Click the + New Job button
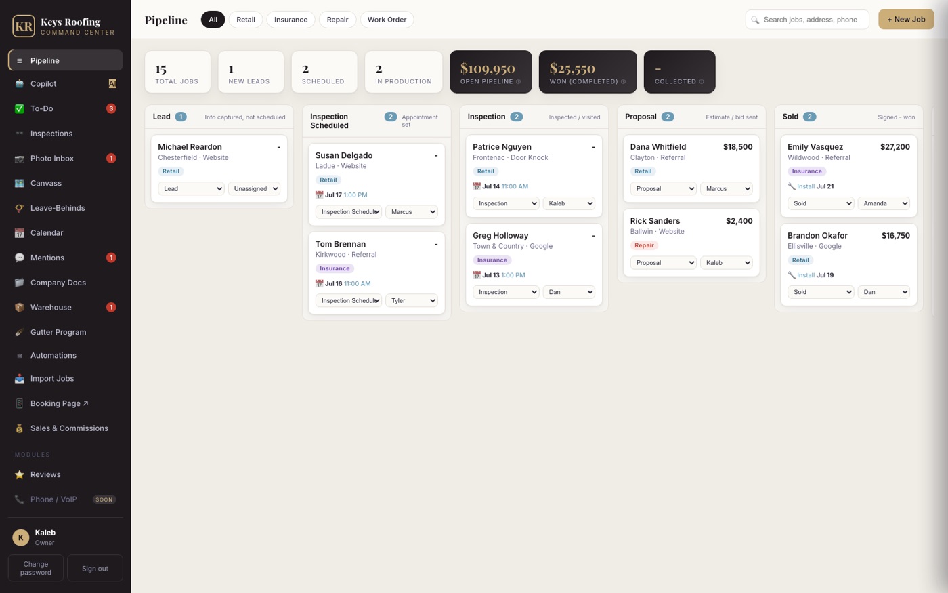This screenshot has width=948, height=593. pyautogui.click(x=906, y=20)
